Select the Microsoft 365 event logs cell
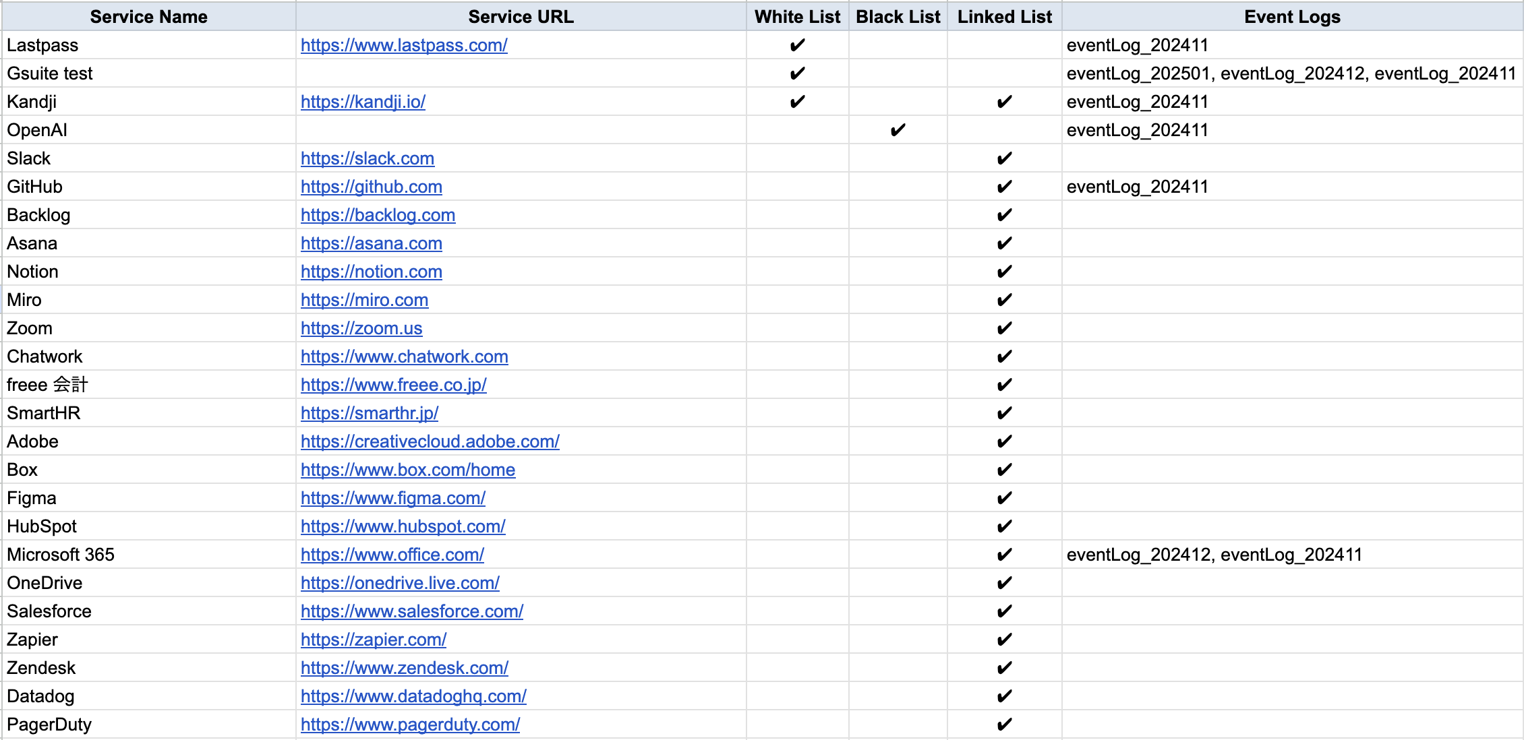Image resolution: width=1524 pixels, height=740 pixels. click(x=1293, y=555)
